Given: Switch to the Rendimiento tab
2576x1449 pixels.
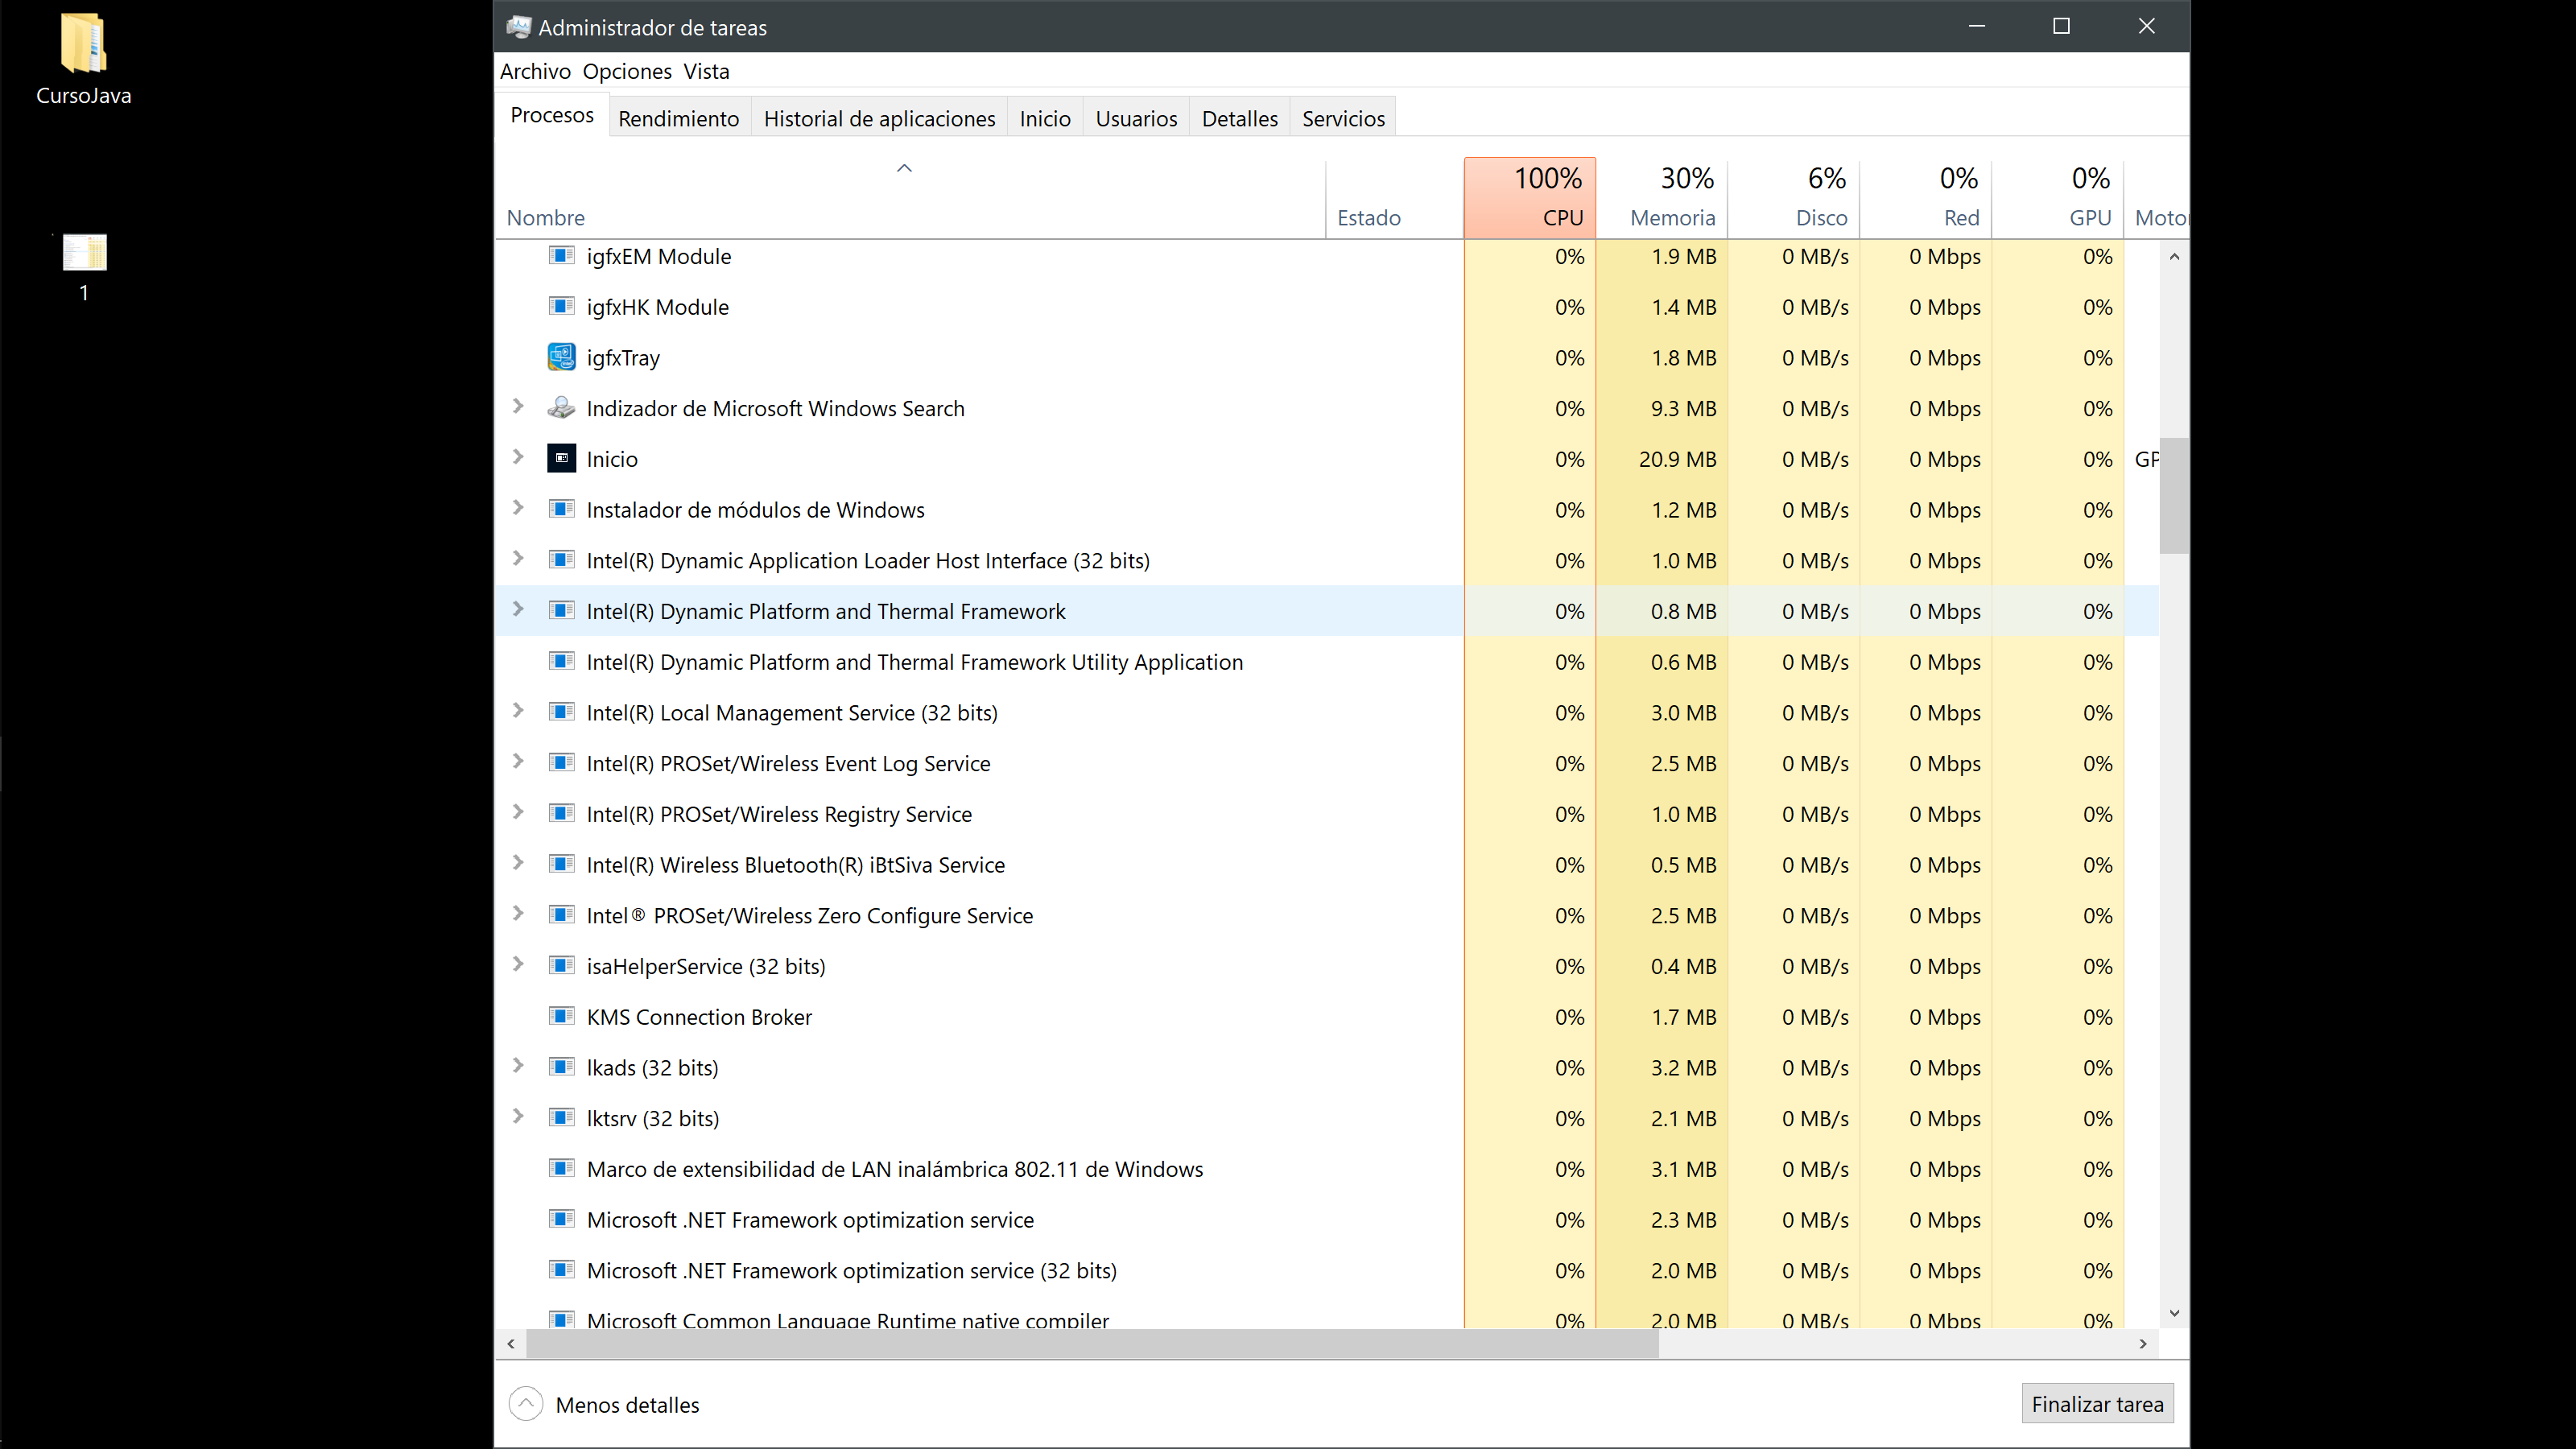Looking at the screenshot, I should [678, 119].
